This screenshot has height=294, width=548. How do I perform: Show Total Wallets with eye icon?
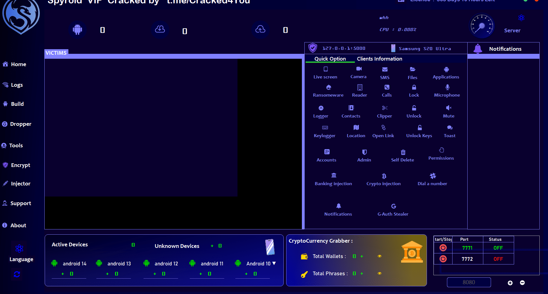coord(380,256)
